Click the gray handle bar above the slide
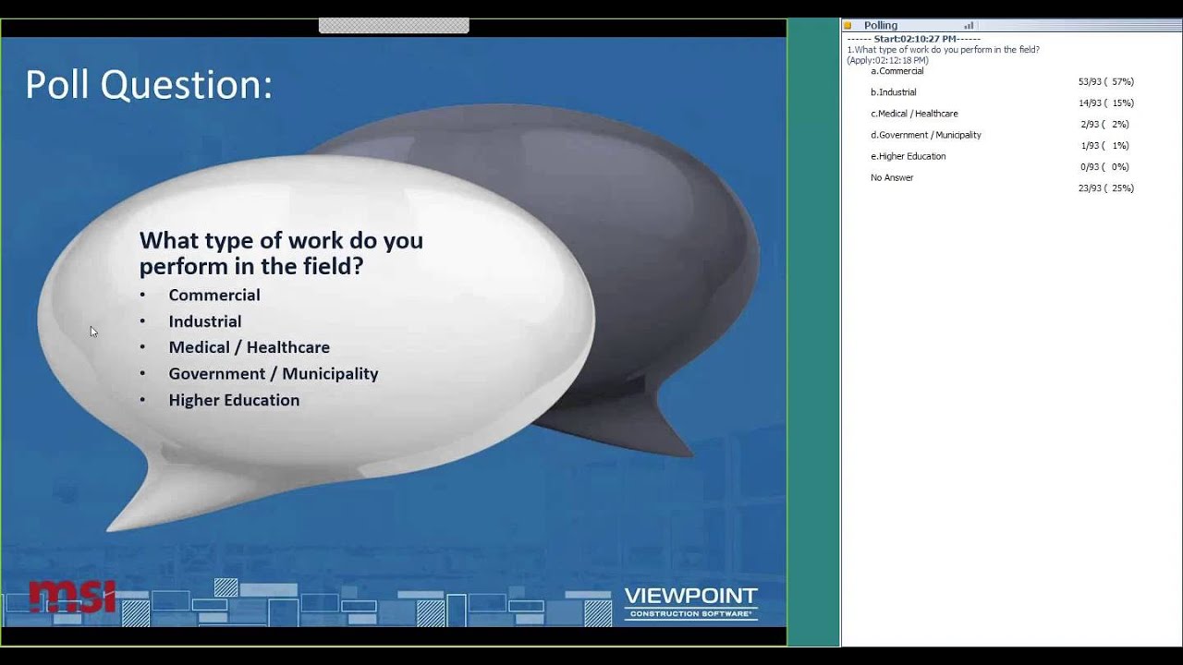The width and height of the screenshot is (1183, 665). [394, 26]
